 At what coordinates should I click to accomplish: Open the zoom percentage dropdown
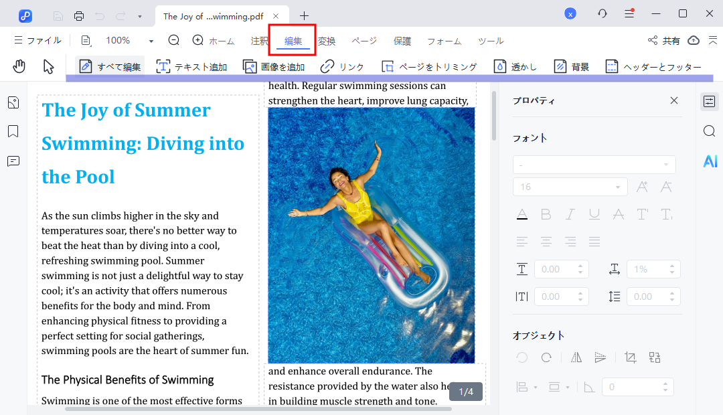point(151,40)
